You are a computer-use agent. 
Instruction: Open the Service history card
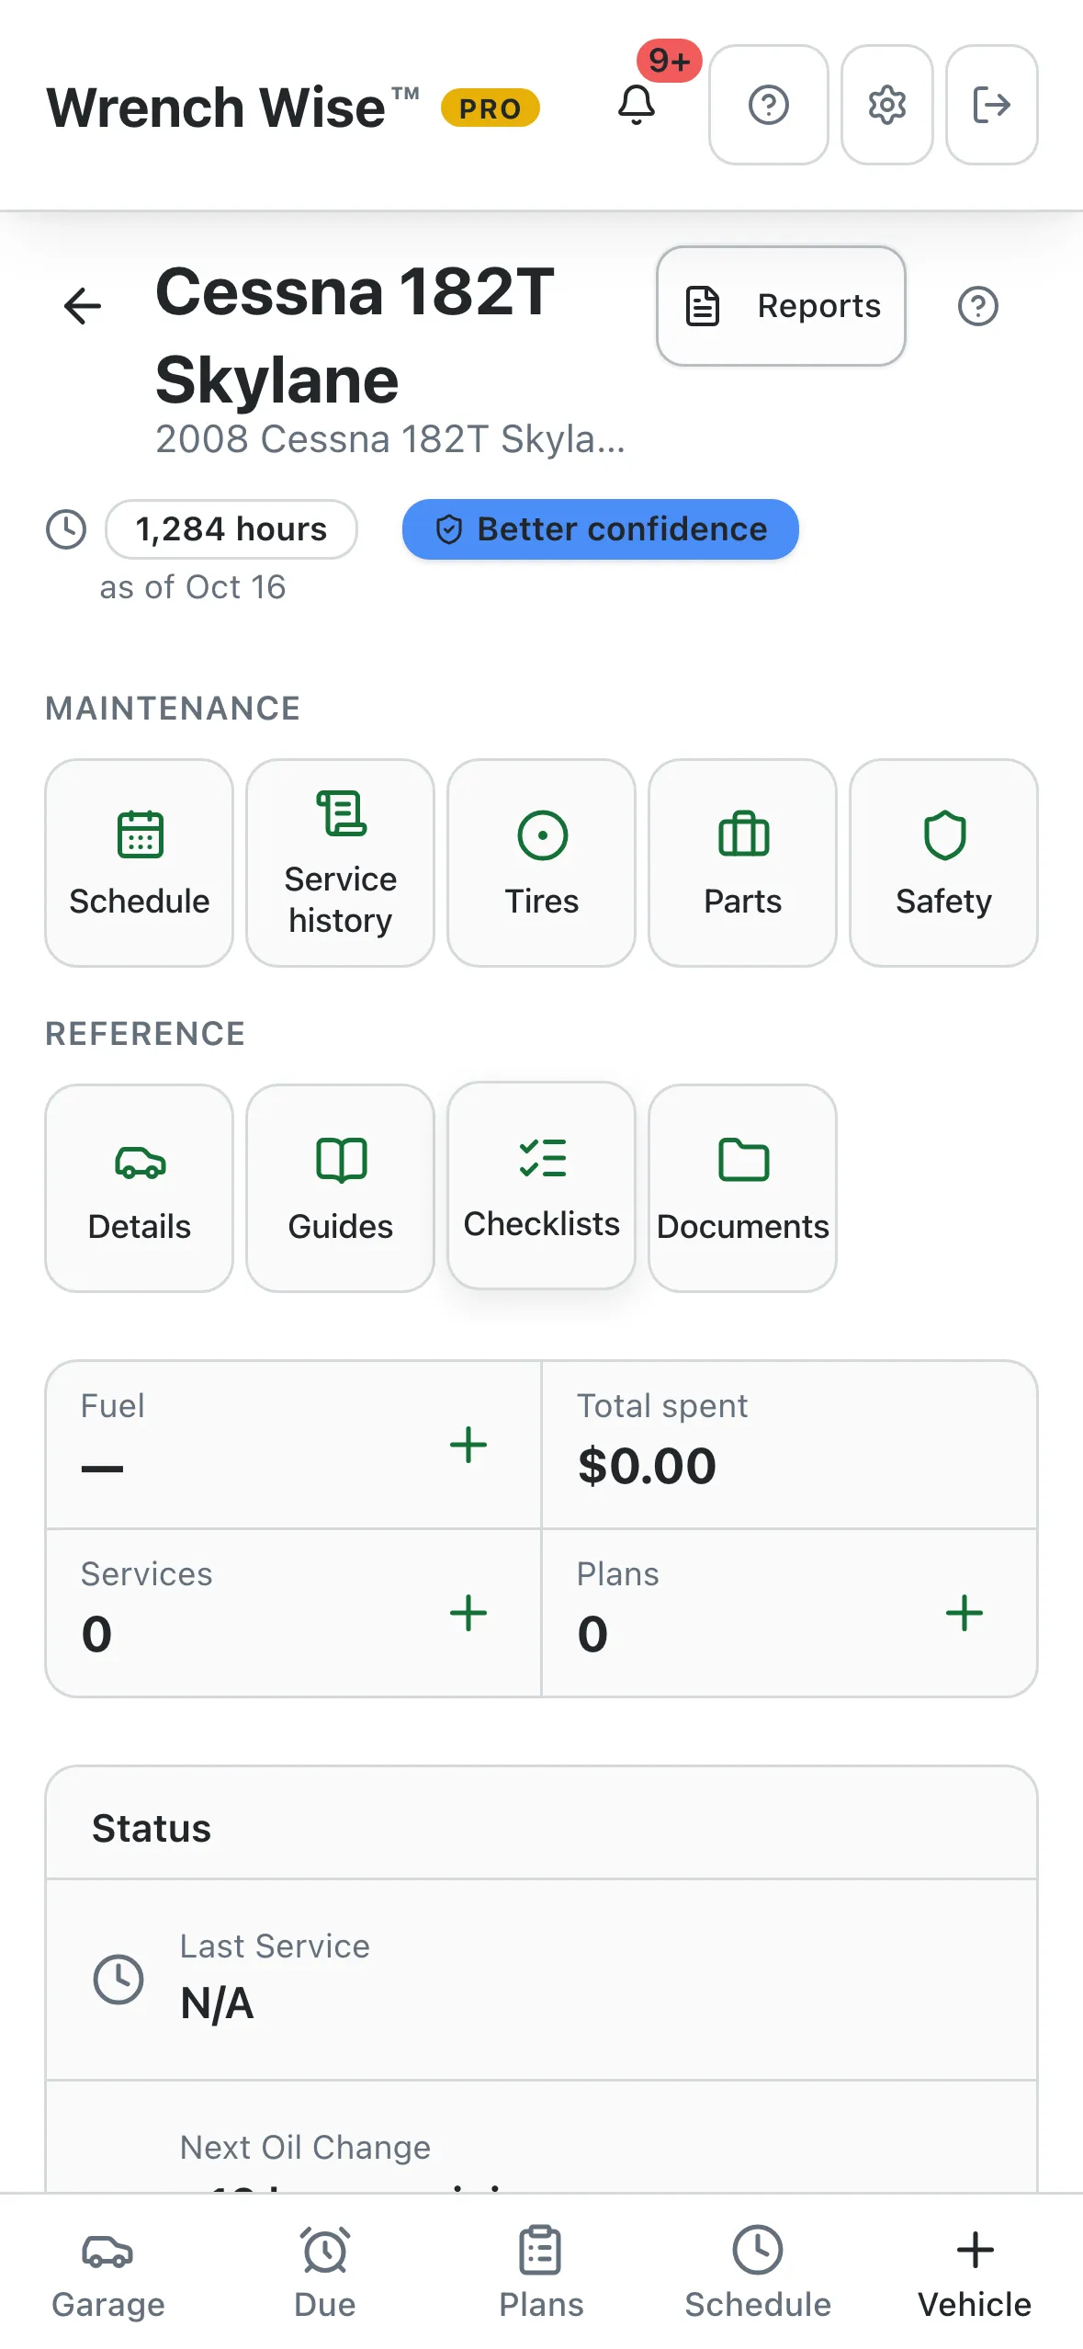click(341, 863)
